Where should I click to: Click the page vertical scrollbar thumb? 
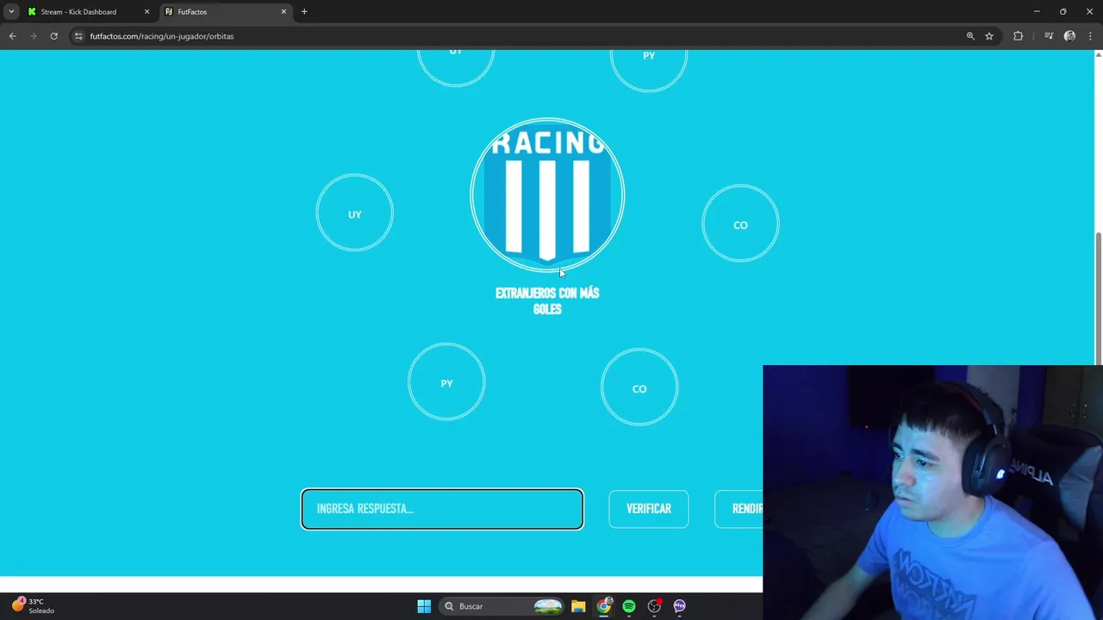(1098, 299)
